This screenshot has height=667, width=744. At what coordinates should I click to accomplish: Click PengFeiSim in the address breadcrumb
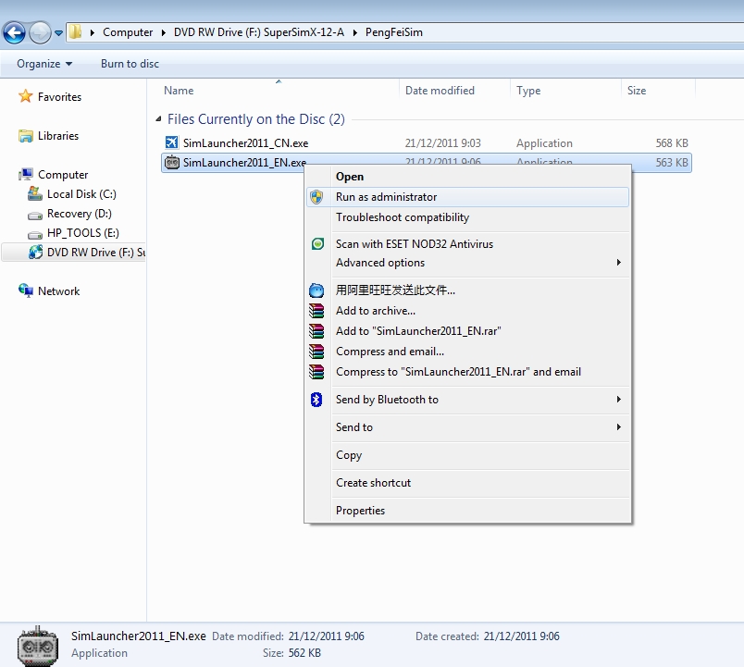click(x=394, y=32)
